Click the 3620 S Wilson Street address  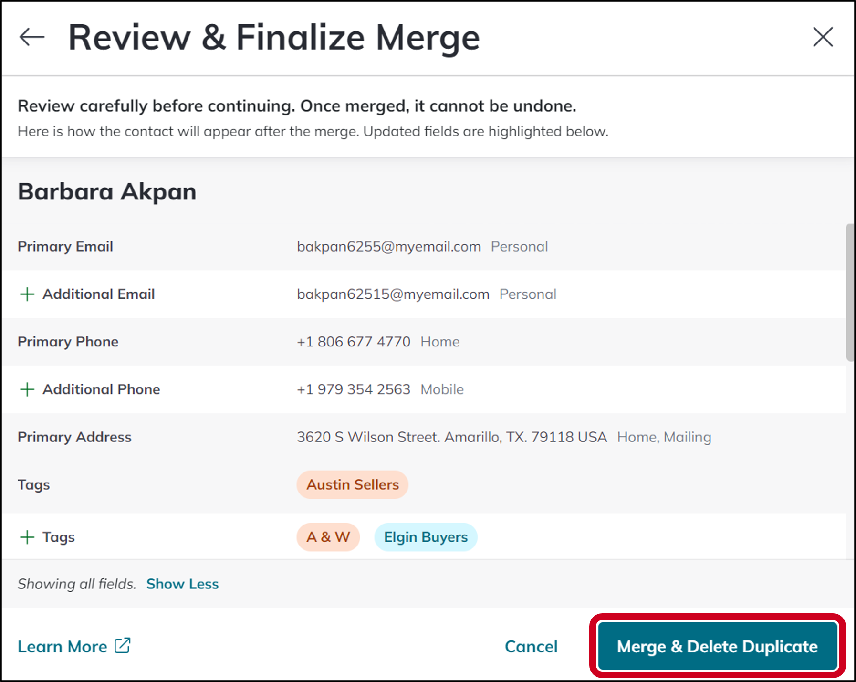(x=452, y=437)
